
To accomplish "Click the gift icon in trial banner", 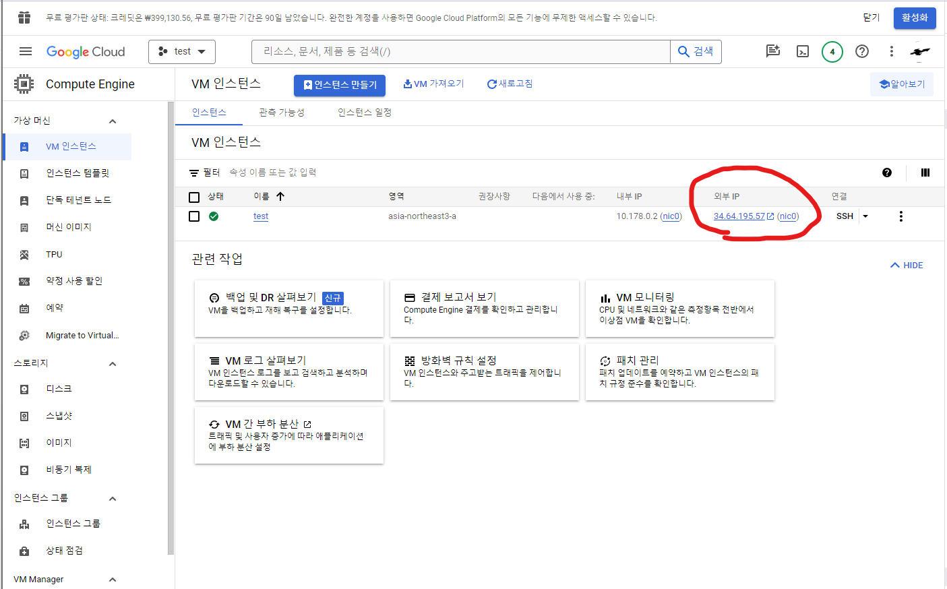I will point(24,18).
